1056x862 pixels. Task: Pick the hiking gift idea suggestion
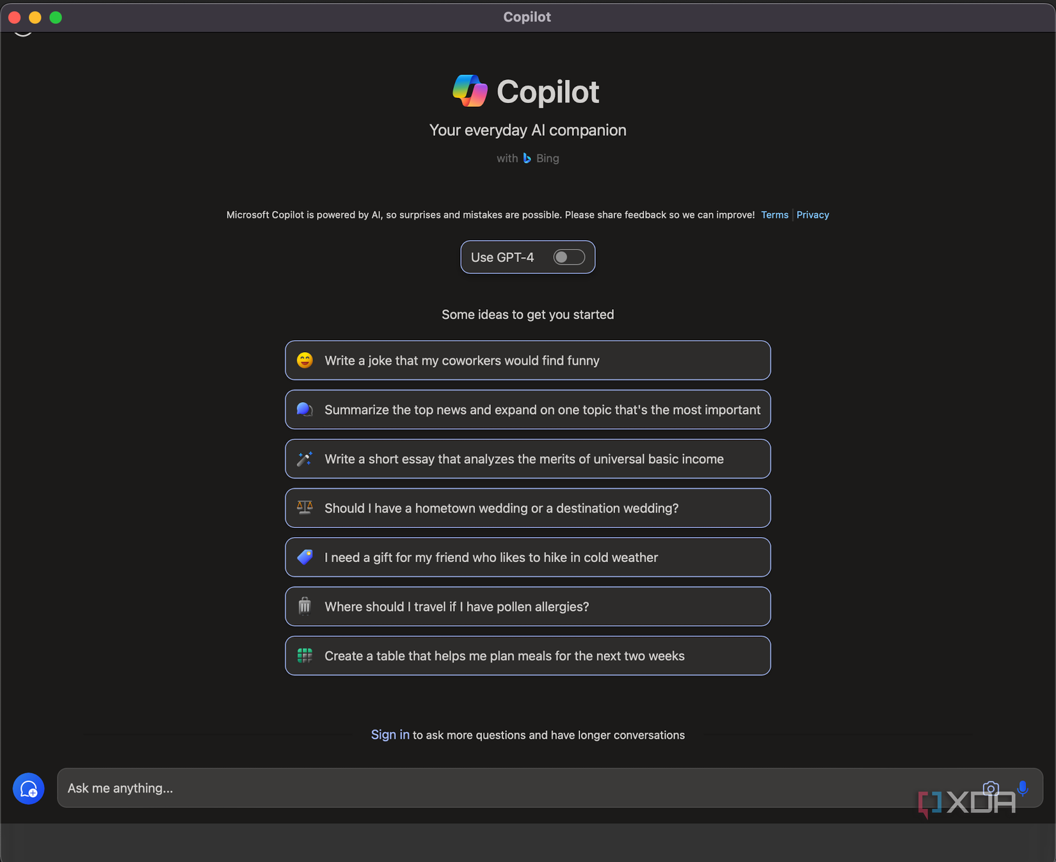pos(528,557)
